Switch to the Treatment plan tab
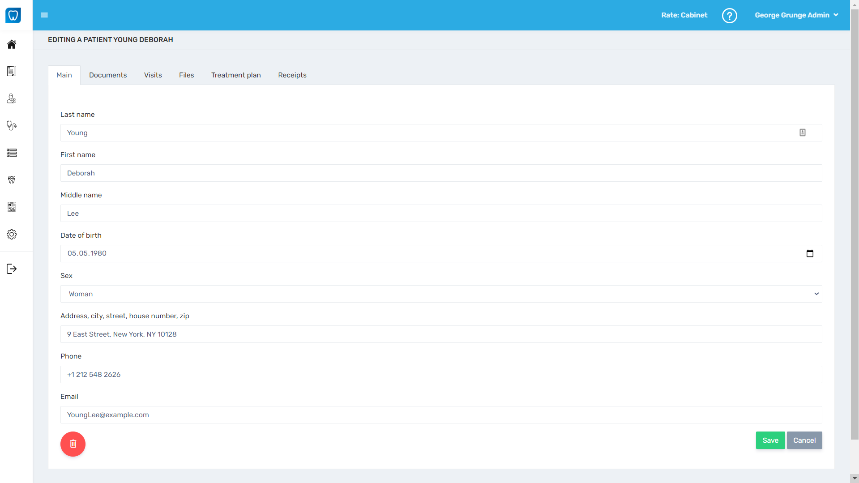Image resolution: width=859 pixels, height=483 pixels. 236,75
